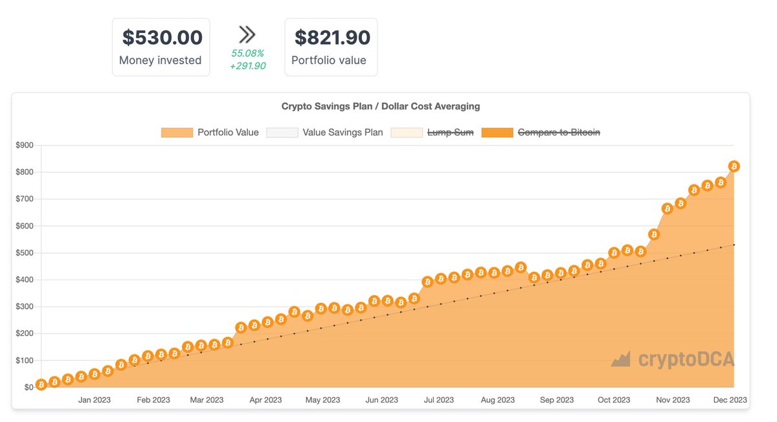Click the Bitcoin marker at the December 2023 peak
This screenshot has width=777, height=422.
[734, 166]
